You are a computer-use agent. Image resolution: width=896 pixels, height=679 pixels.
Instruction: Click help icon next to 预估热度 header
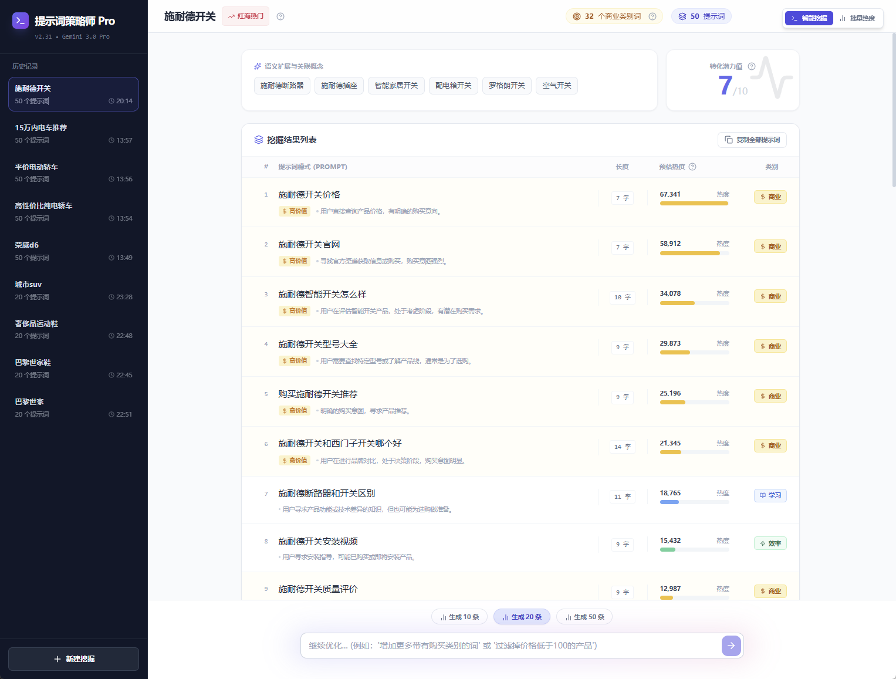[x=692, y=167]
